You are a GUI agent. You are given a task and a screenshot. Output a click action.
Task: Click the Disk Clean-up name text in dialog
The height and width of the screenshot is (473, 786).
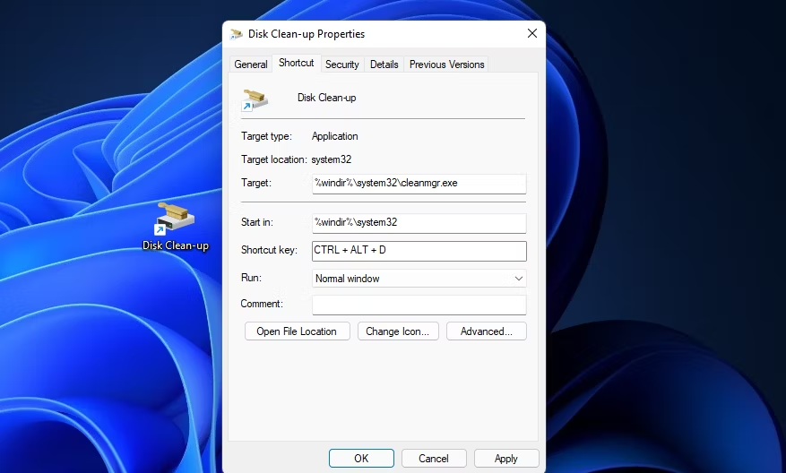click(327, 98)
